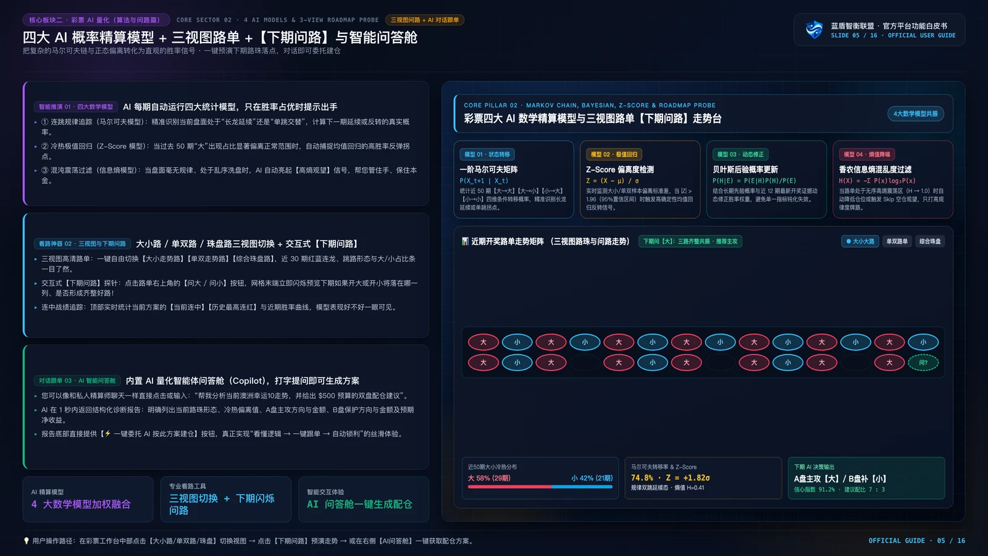Click the 智能推演 01 · 四大数学模型 label
The height and width of the screenshot is (556, 988).
[76, 107]
